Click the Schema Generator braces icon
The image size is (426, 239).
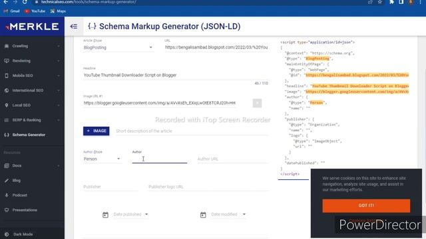tap(7, 135)
